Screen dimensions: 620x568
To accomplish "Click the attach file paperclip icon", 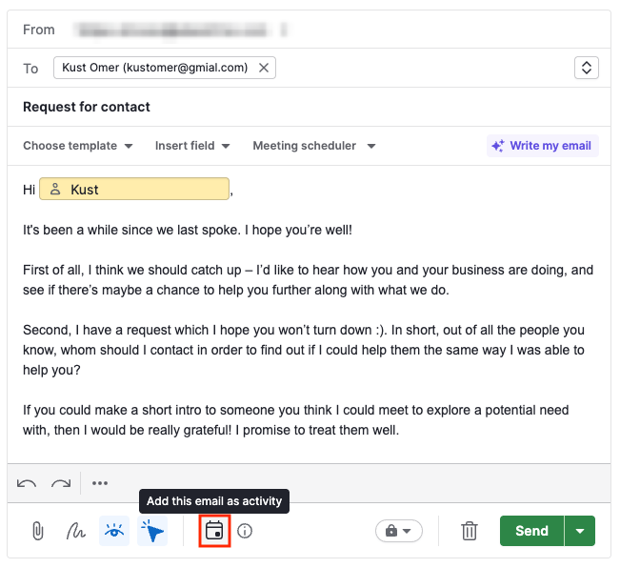I will 37,531.
